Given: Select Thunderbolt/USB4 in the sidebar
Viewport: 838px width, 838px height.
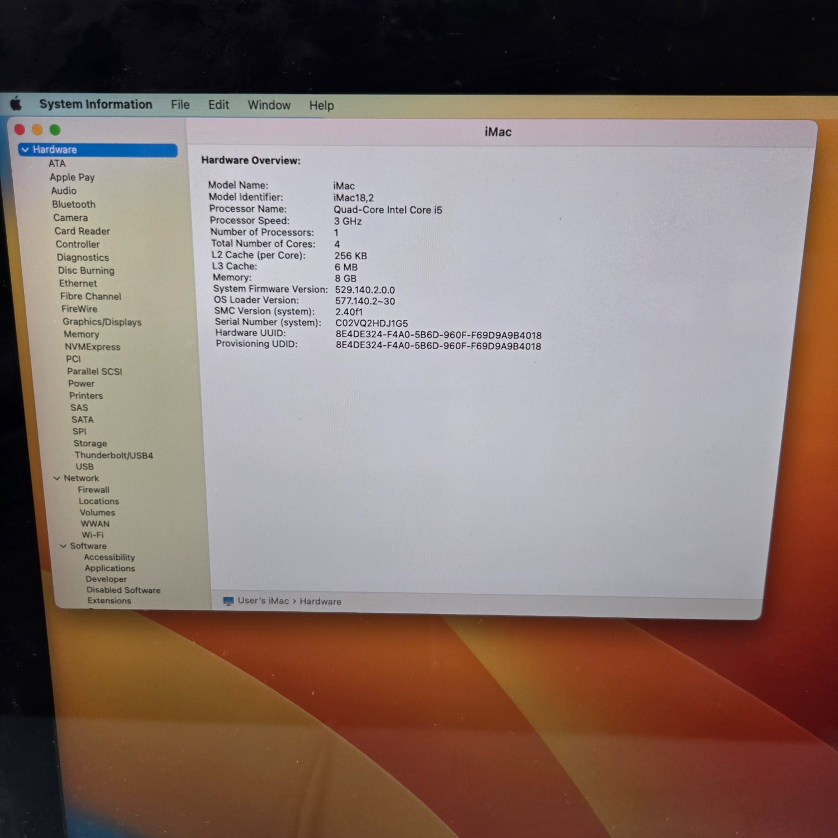Looking at the screenshot, I should click(x=114, y=455).
